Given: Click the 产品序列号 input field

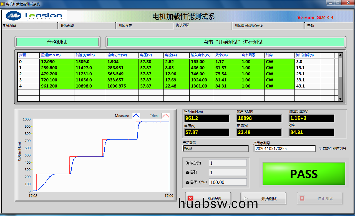Looking at the screenshot, I should tap(284, 149).
